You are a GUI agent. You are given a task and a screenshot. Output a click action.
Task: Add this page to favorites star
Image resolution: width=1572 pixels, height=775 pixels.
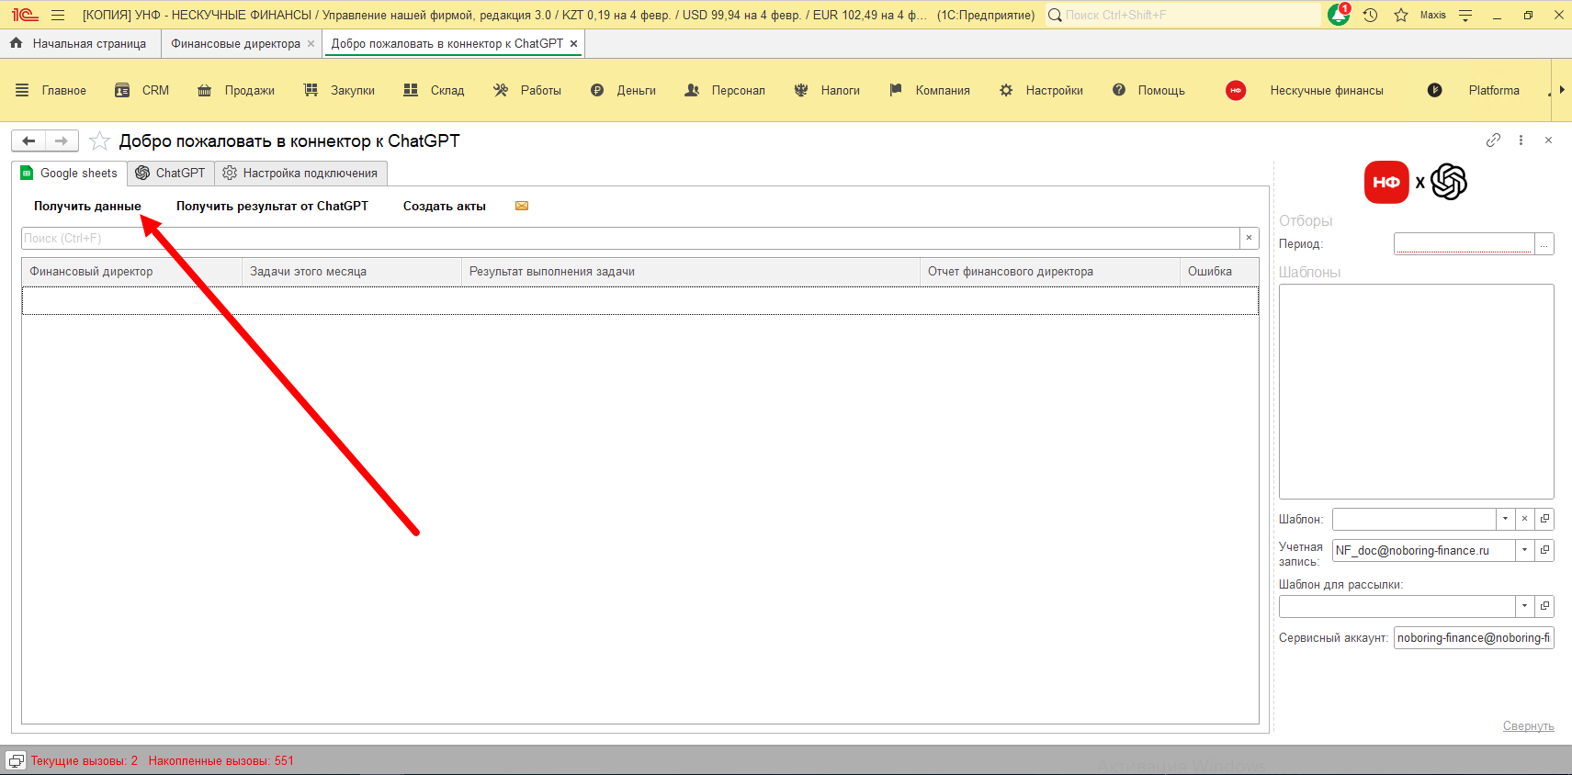pos(100,140)
